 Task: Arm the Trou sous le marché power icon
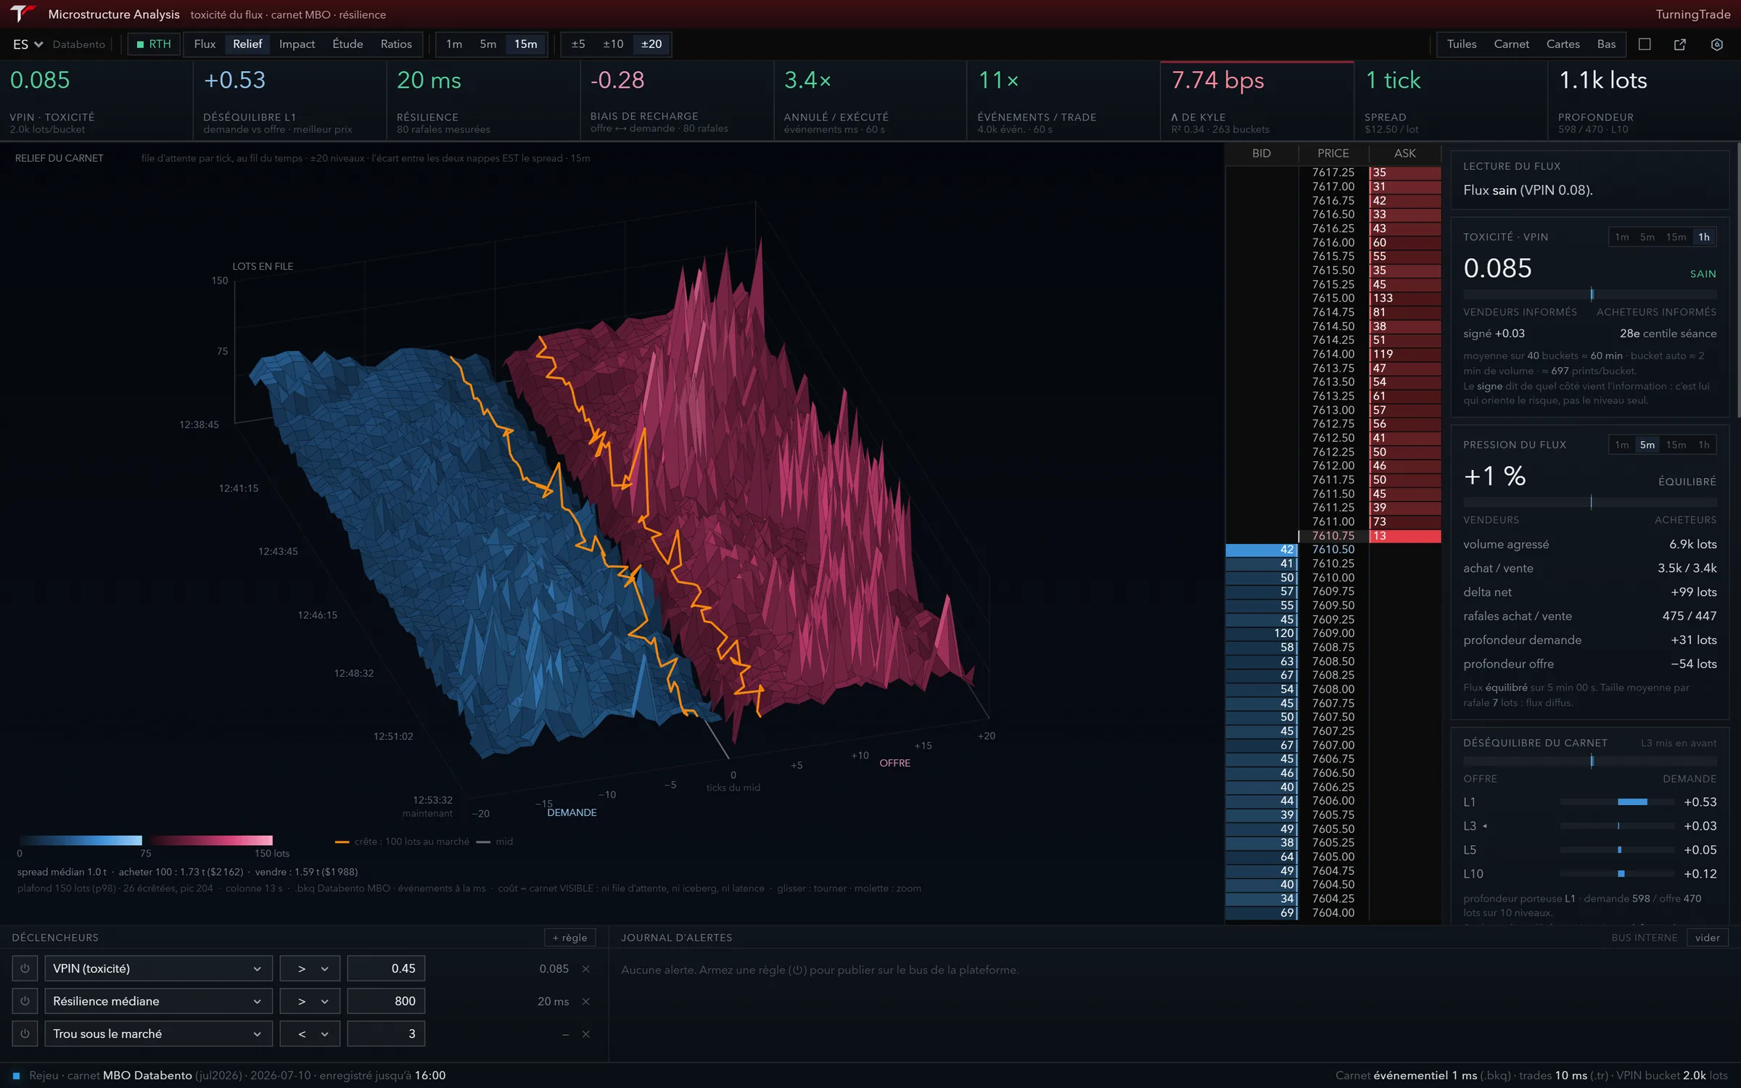click(x=25, y=1034)
